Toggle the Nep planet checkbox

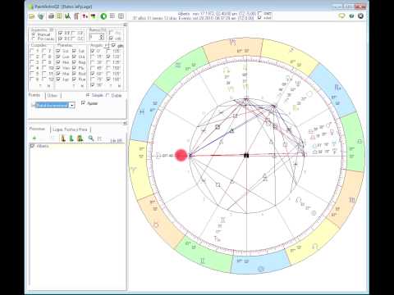(74, 62)
